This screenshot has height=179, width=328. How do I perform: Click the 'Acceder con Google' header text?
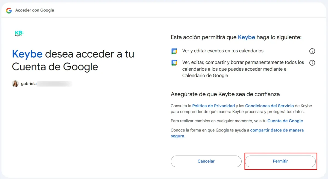(35, 10)
